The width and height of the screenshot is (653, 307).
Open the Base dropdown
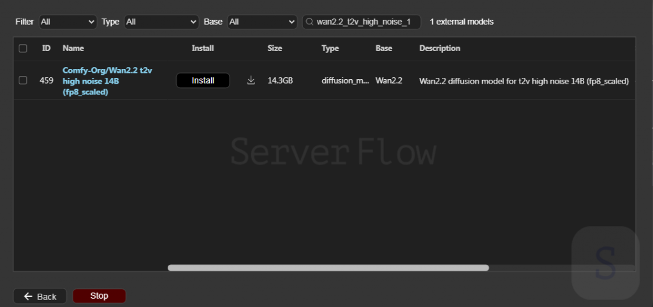tap(262, 22)
